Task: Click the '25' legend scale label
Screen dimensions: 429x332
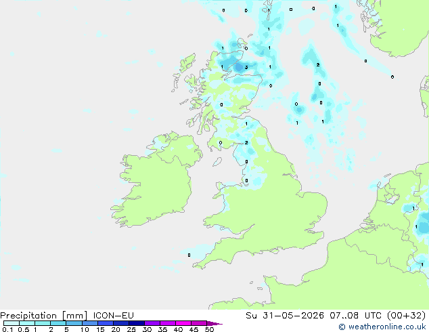Action: pyautogui.click(x=131, y=329)
